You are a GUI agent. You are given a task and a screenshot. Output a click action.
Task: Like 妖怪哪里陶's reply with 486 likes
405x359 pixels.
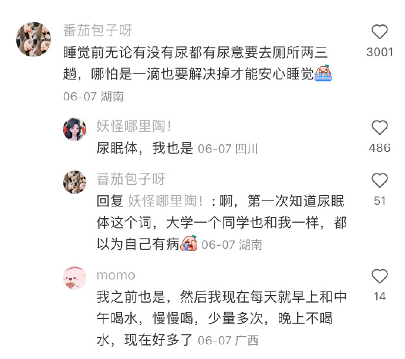point(379,127)
